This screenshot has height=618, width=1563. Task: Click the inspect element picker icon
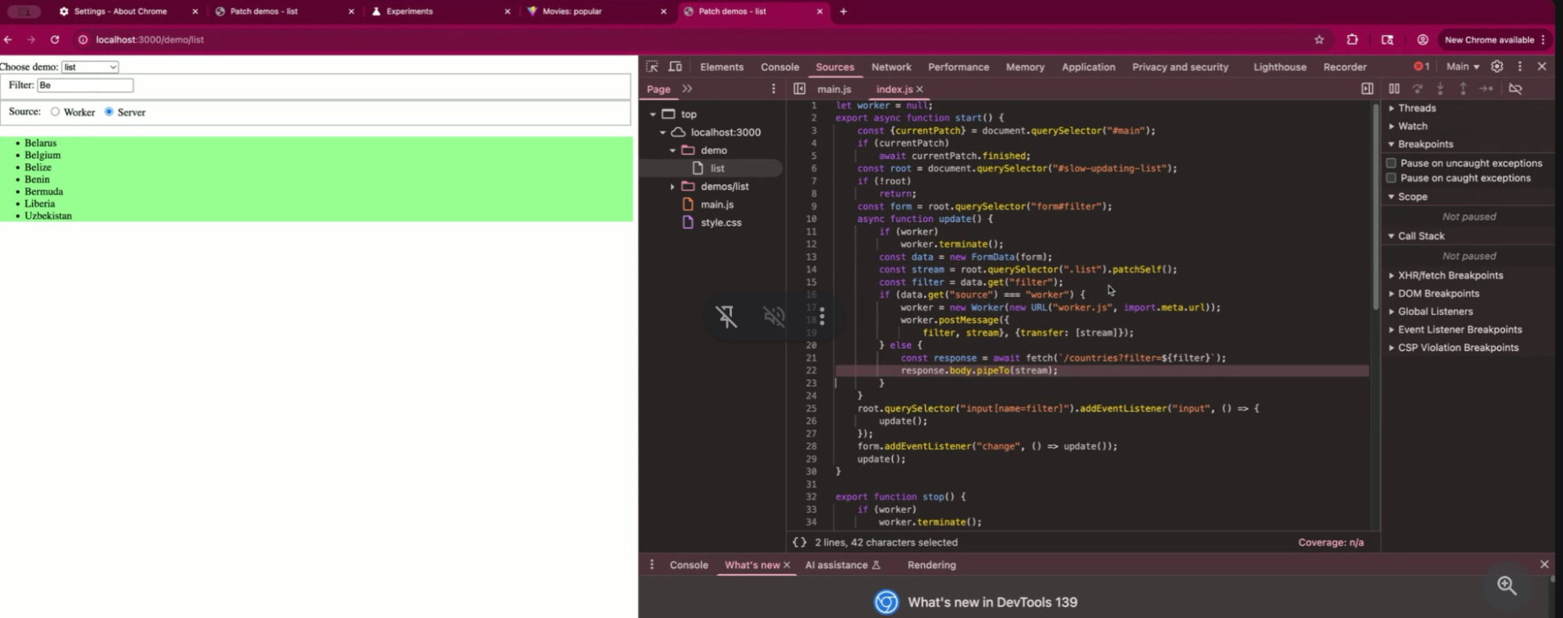click(x=652, y=67)
